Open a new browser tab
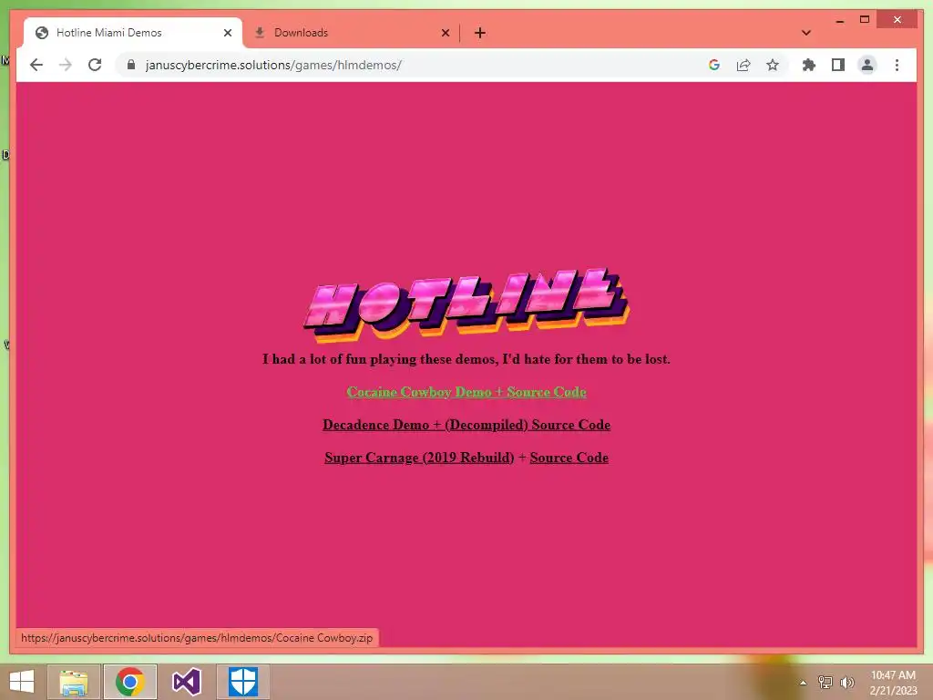Screen dimensions: 933x700 [x=480, y=33]
